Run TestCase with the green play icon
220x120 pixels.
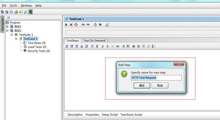(66, 25)
